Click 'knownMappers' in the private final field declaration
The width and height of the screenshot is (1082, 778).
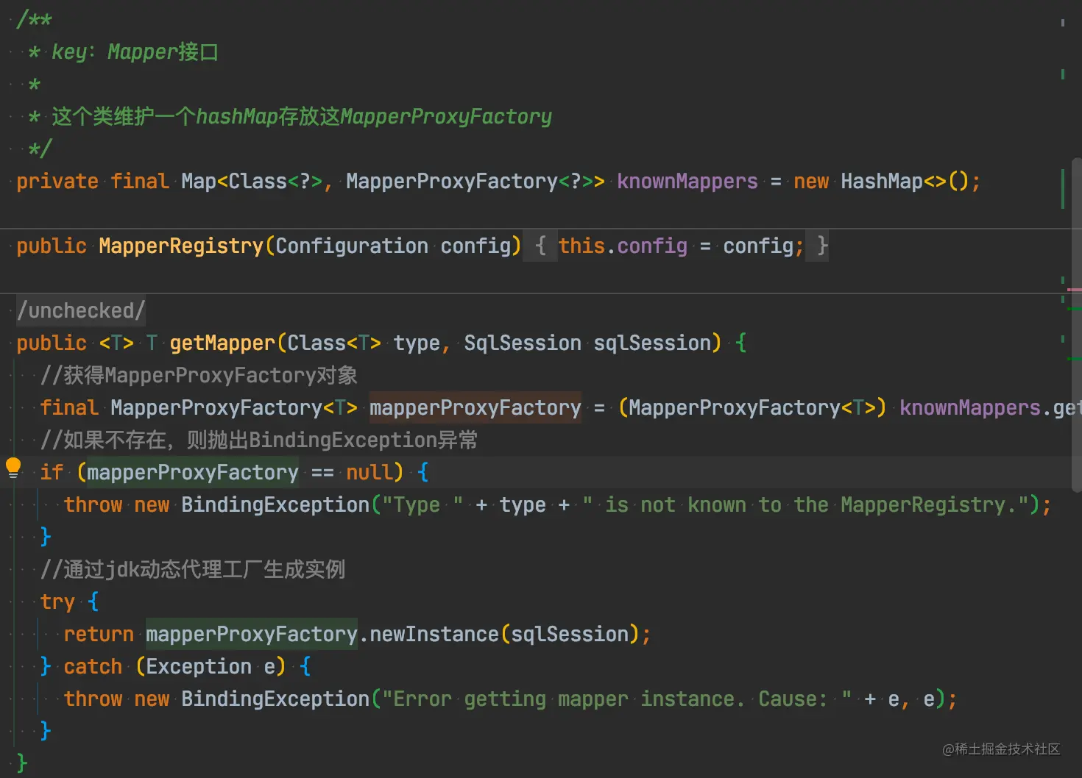[687, 181]
